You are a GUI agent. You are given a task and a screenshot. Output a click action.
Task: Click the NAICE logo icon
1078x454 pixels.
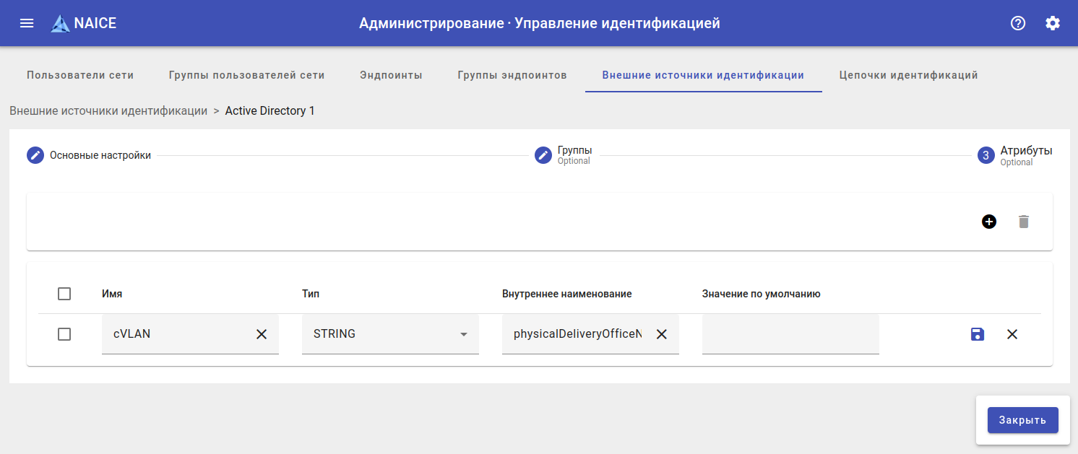click(61, 24)
